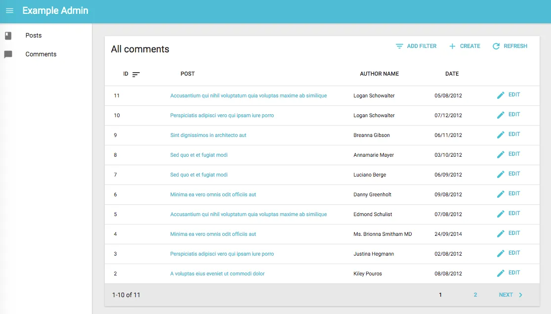Open the hamburger menu icon
551x314 pixels.
click(9, 11)
